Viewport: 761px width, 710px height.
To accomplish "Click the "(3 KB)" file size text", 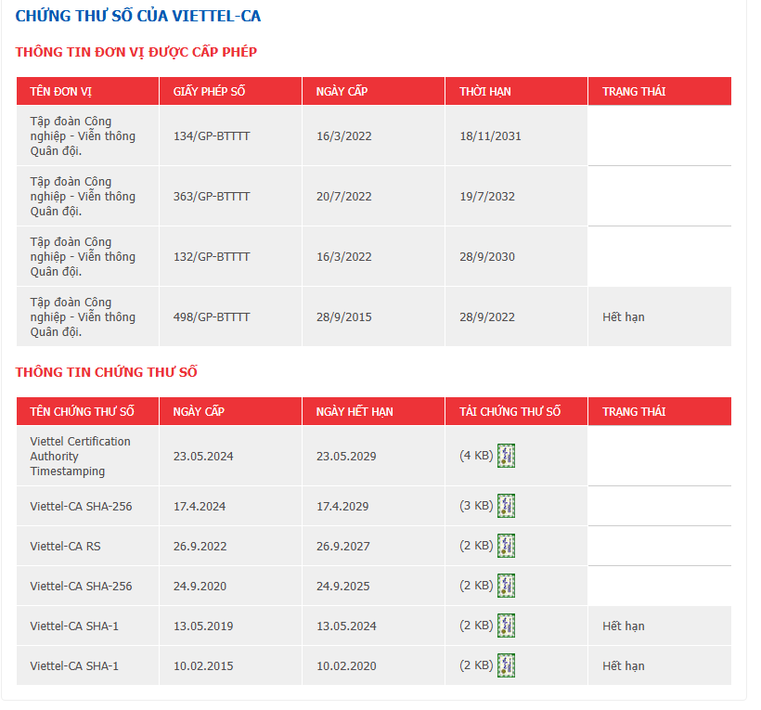I will coord(476,505).
